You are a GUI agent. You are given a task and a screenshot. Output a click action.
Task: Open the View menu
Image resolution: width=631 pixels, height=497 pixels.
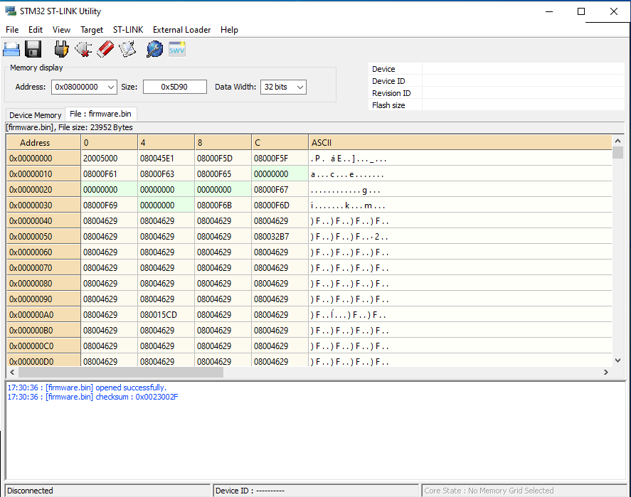tap(61, 30)
